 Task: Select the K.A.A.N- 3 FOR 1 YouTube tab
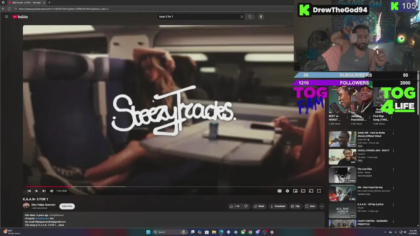(x=27, y=3)
